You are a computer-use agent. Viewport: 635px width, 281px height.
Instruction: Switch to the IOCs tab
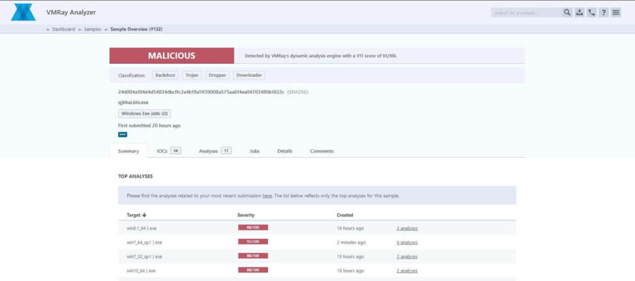(162, 151)
